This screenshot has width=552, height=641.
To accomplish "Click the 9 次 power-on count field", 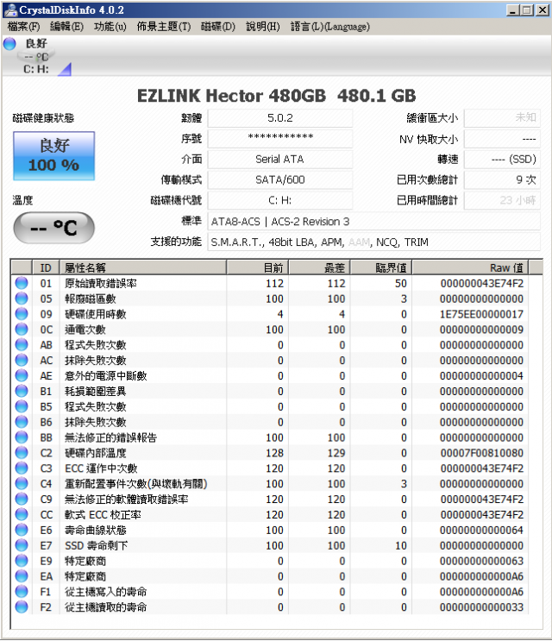I will tap(502, 179).
